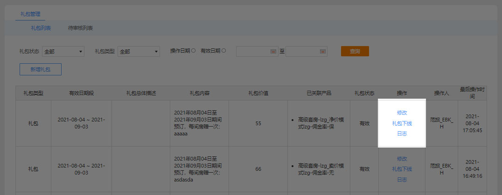The width and height of the screenshot is (502, 195).
Task: Click the value cell 66
Action: click(258, 169)
